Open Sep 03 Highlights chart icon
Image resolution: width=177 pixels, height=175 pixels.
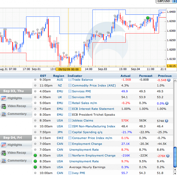(4, 98)
